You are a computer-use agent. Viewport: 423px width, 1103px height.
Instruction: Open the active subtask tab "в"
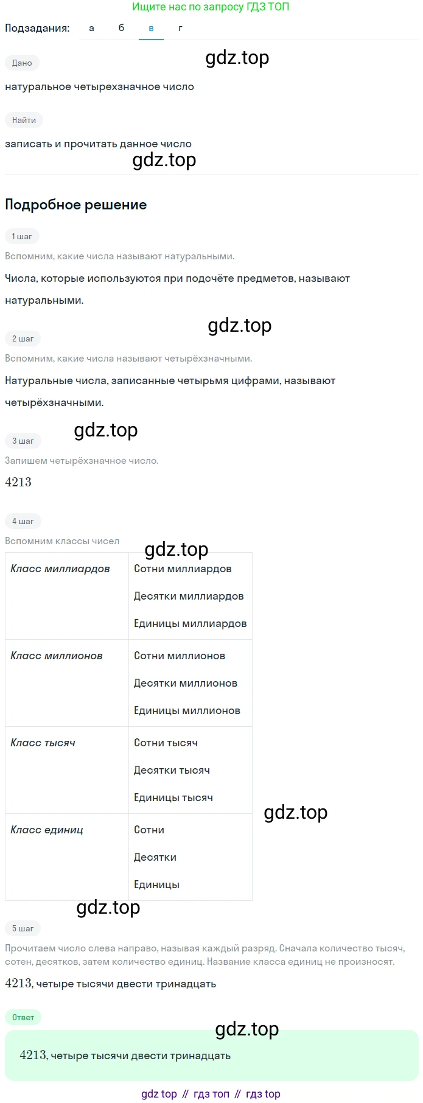(151, 28)
